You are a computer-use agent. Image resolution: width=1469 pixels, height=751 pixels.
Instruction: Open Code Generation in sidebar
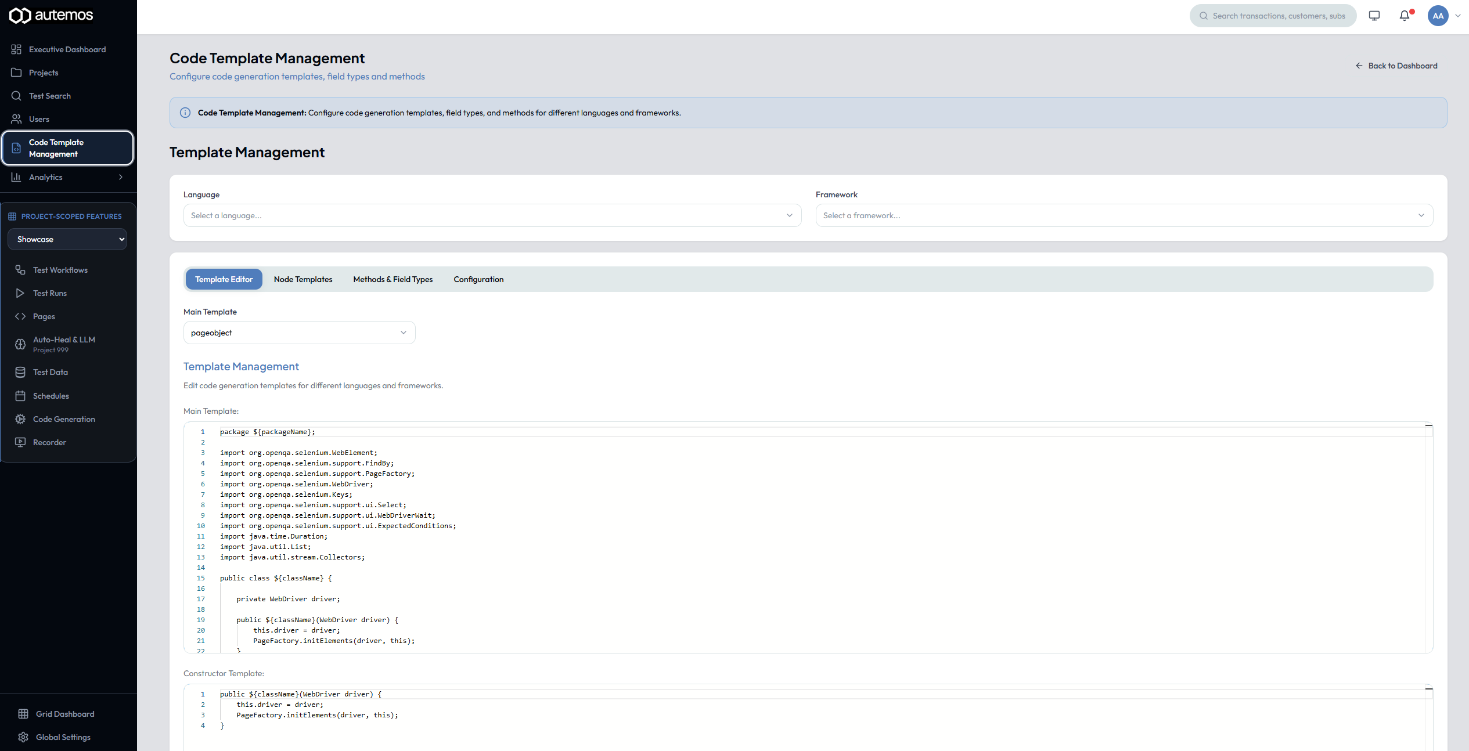(68, 419)
